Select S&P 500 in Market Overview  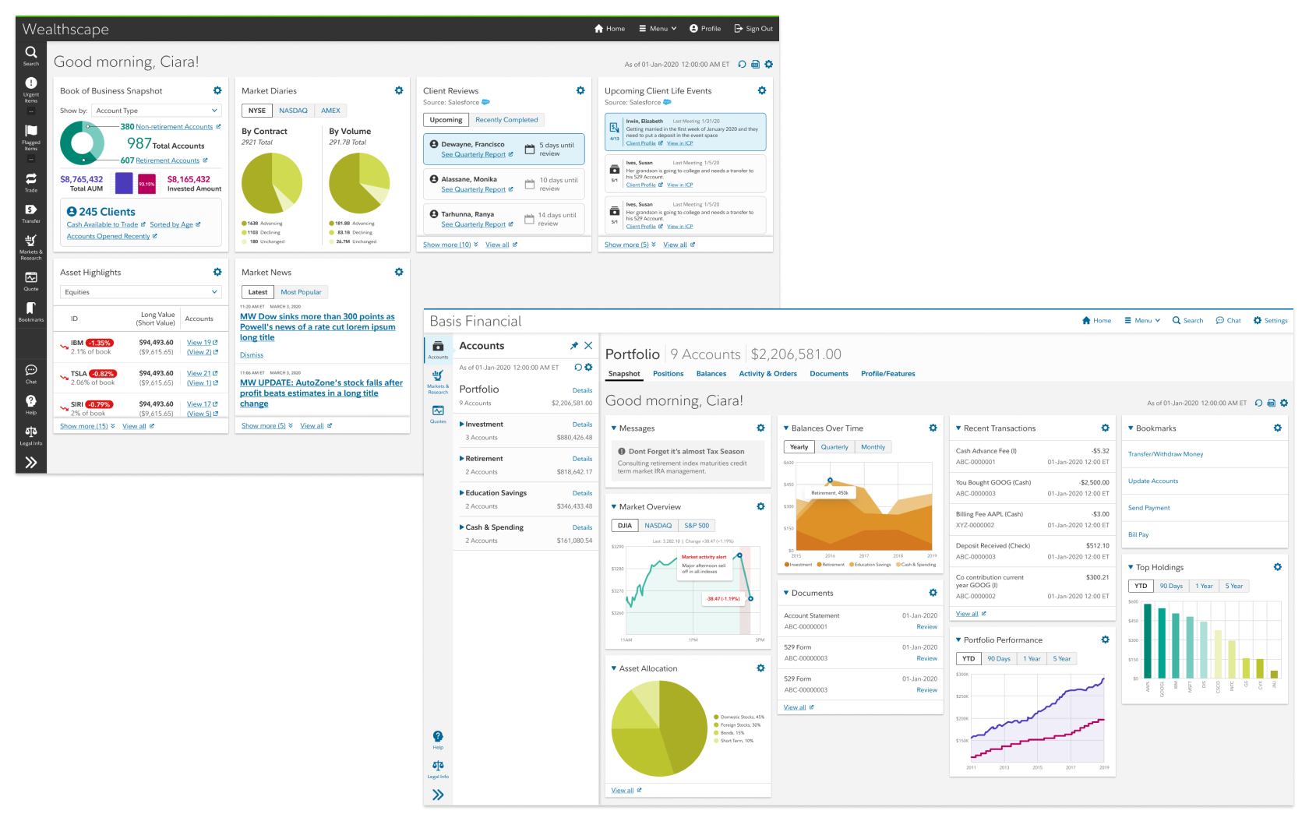point(697,526)
